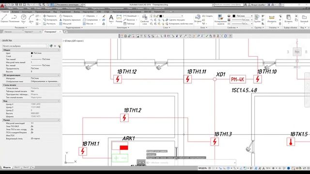
Task: Expand the Слои panel flyout
Action: tap(167, 28)
